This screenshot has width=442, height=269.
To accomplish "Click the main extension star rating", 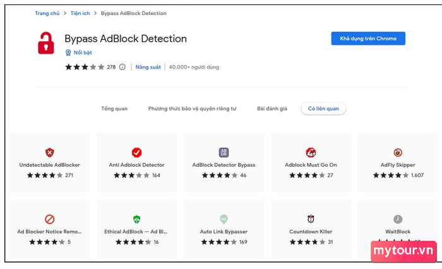I will (x=85, y=67).
